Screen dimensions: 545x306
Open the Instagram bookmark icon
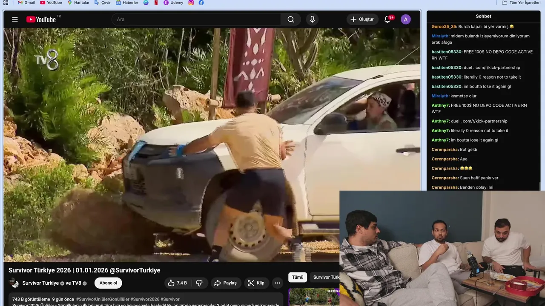click(191, 3)
